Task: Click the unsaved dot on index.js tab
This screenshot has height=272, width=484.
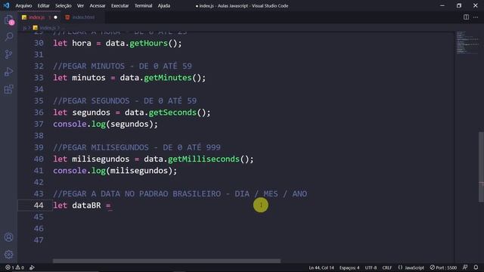Action: 55,17
